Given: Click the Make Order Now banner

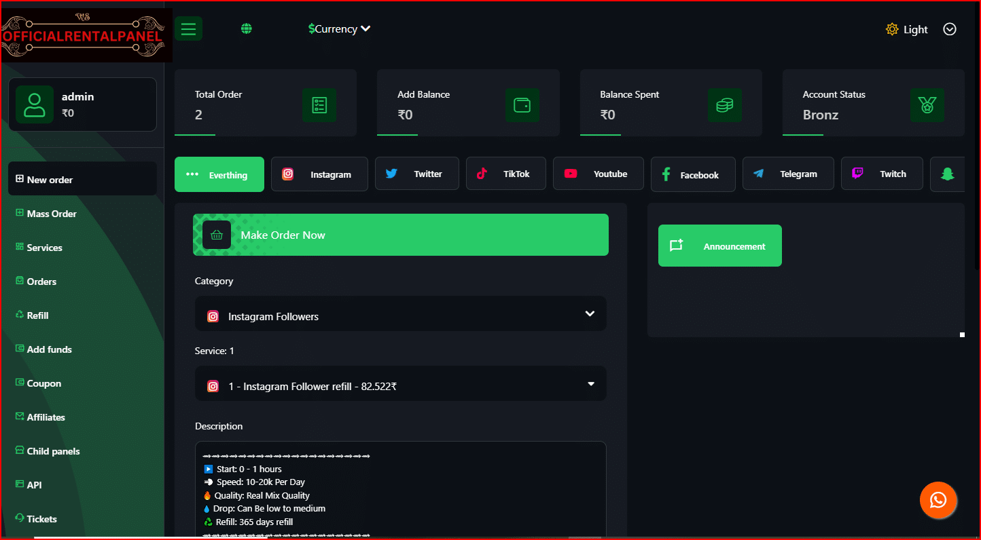Looking at the screenshot, I should [x=400, y=235].
